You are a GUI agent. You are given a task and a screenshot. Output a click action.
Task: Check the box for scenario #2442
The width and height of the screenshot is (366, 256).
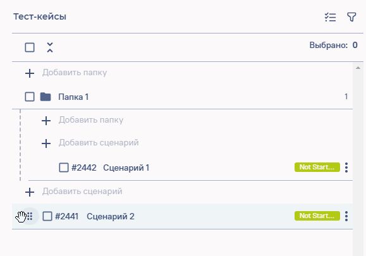(64, 168)
